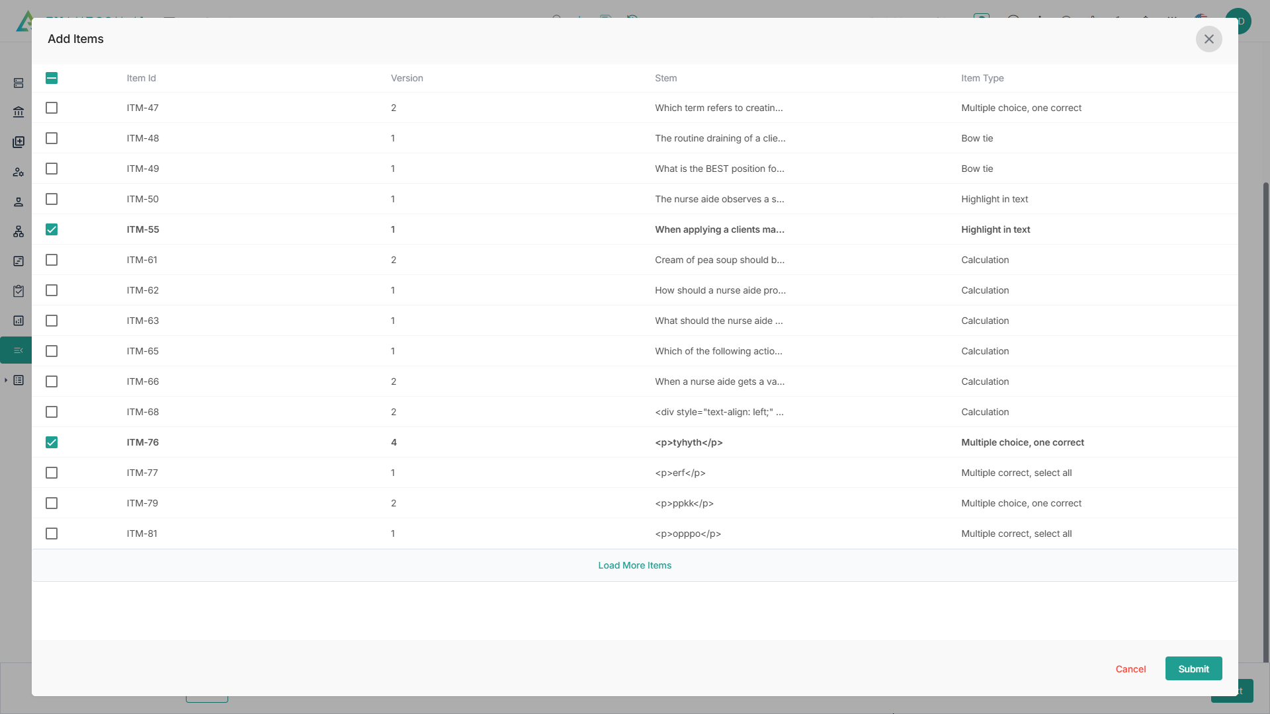This screenshot has width=1270, height=714.
Task: Click the hierarchy org-chart sidebar icon
Action: [19, 231]
